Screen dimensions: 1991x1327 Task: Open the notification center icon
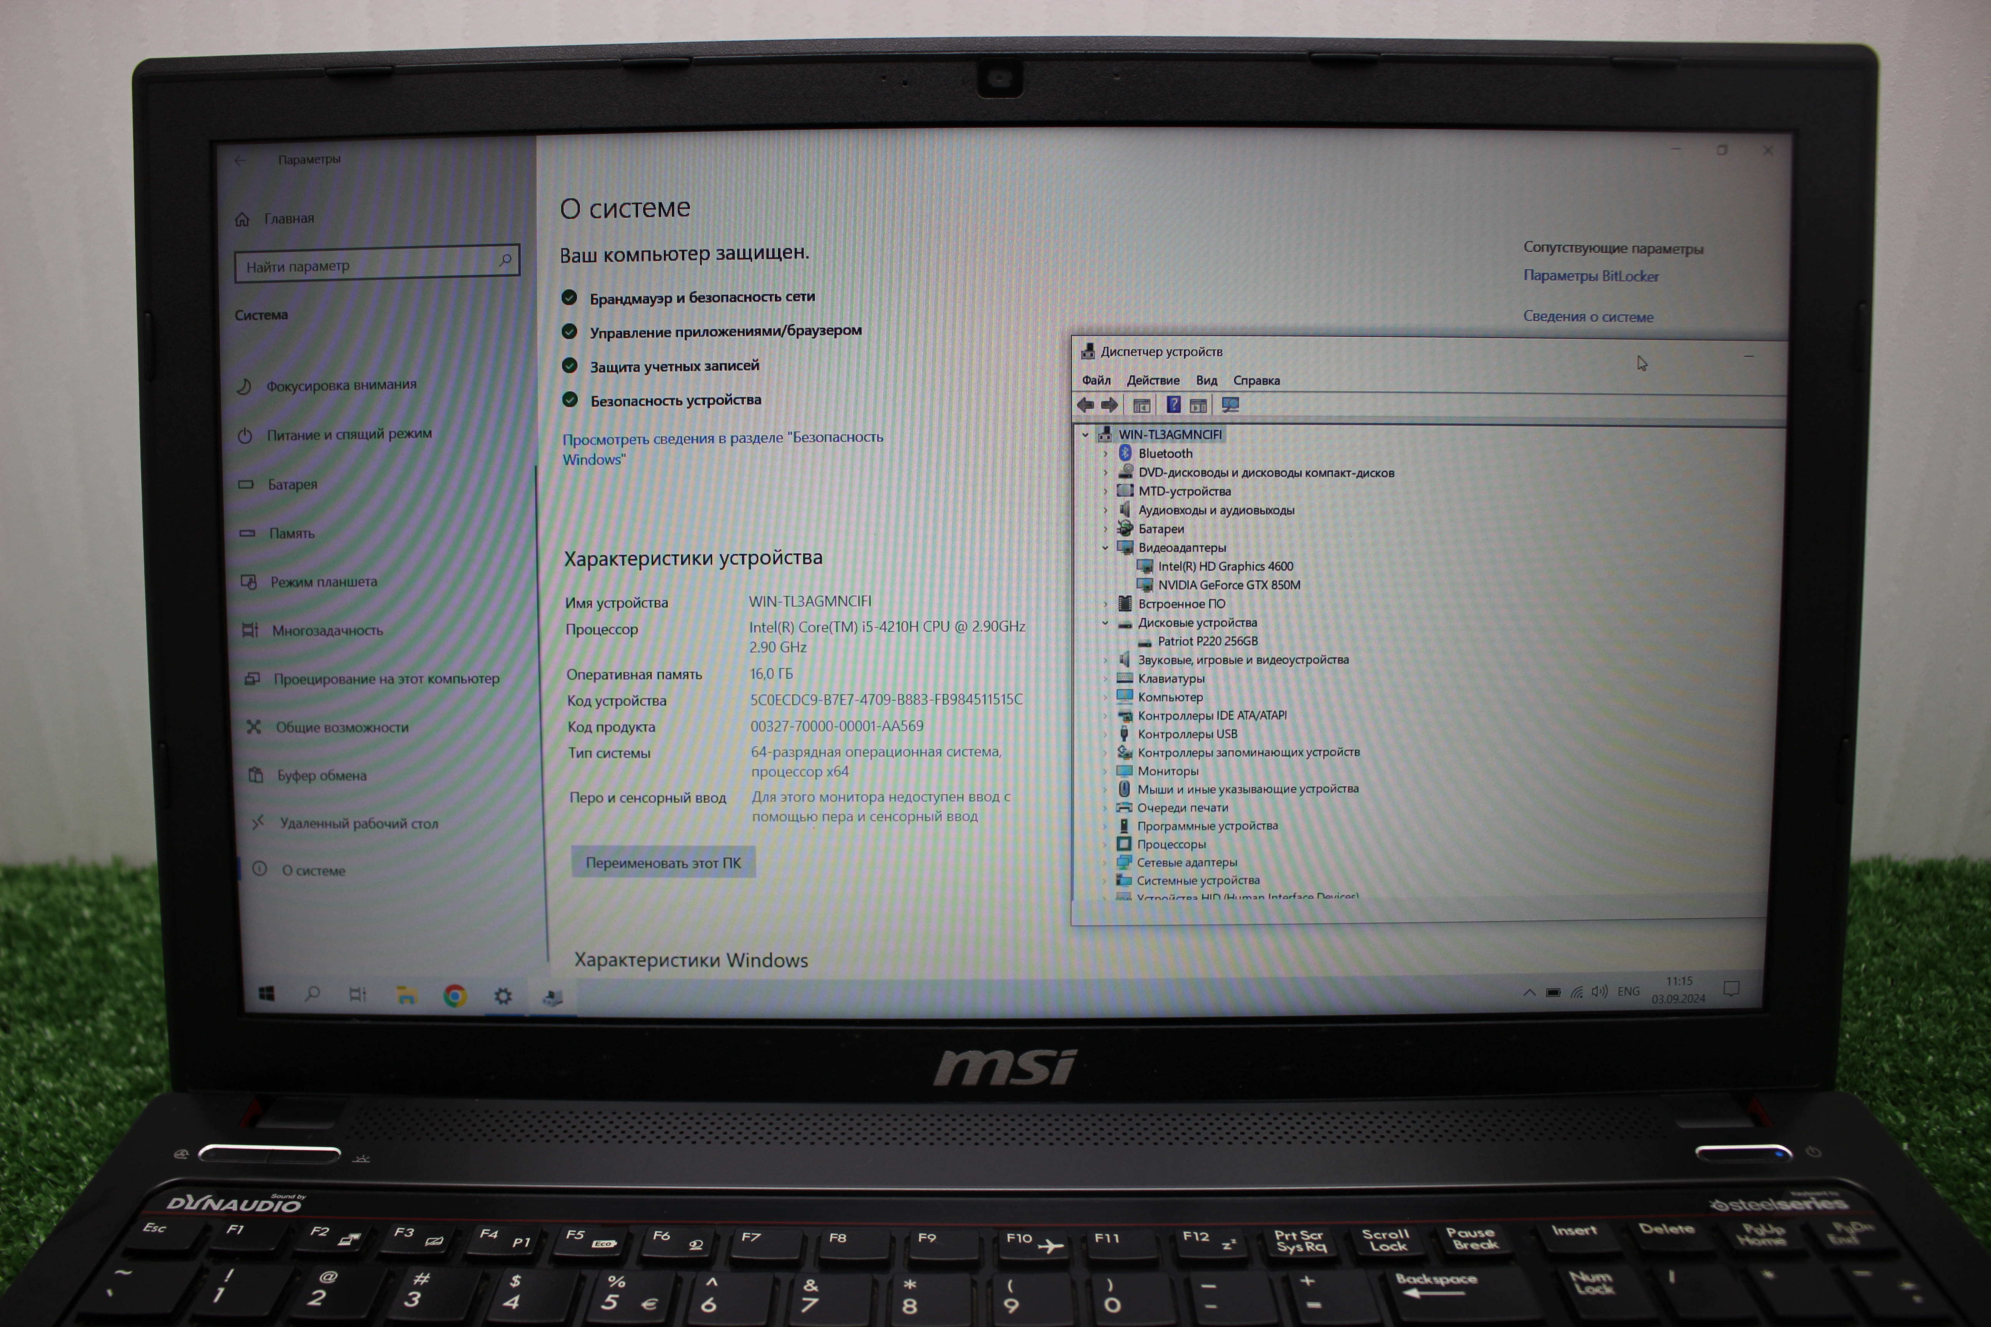pos(1731,988)
